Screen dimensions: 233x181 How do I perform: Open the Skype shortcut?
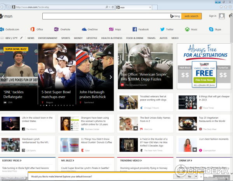(212, 29)
